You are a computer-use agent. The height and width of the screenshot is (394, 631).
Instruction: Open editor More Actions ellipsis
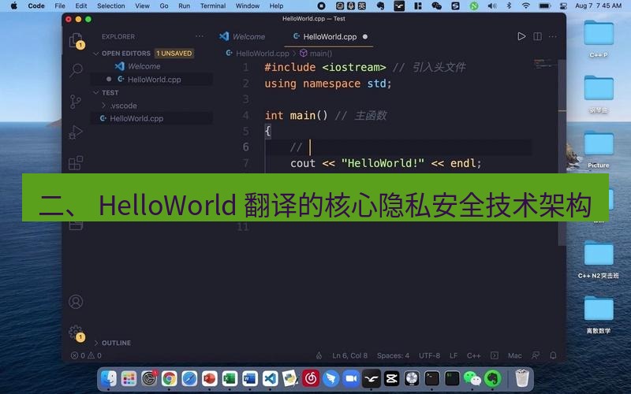pyautogui.click(x=553, y=36)
